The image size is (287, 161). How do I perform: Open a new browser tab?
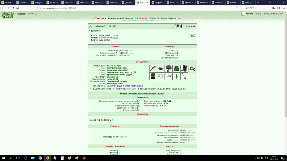(x=258, y=2)
